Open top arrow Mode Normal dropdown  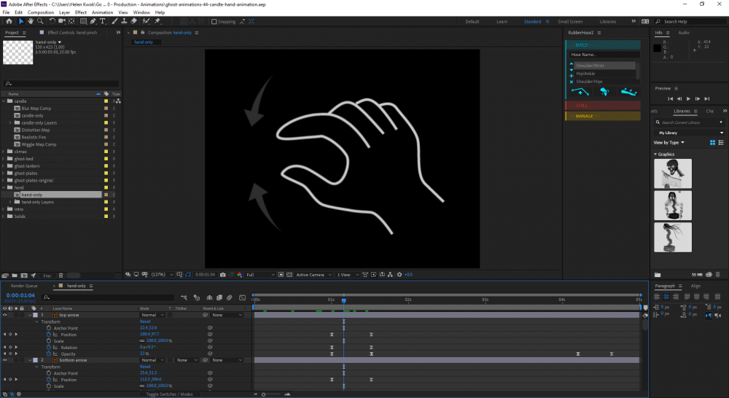pyautogui.click(x=152, y=315)
